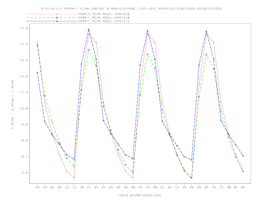
Task: Click y-axis tick label 12.6
Action: (x=23, y=76)
